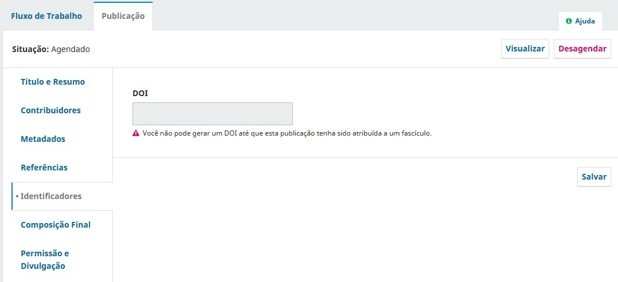This screenshot has width=618, height=282.
Task: Click the Visualizar button
Action: click(x=525, y=49)
